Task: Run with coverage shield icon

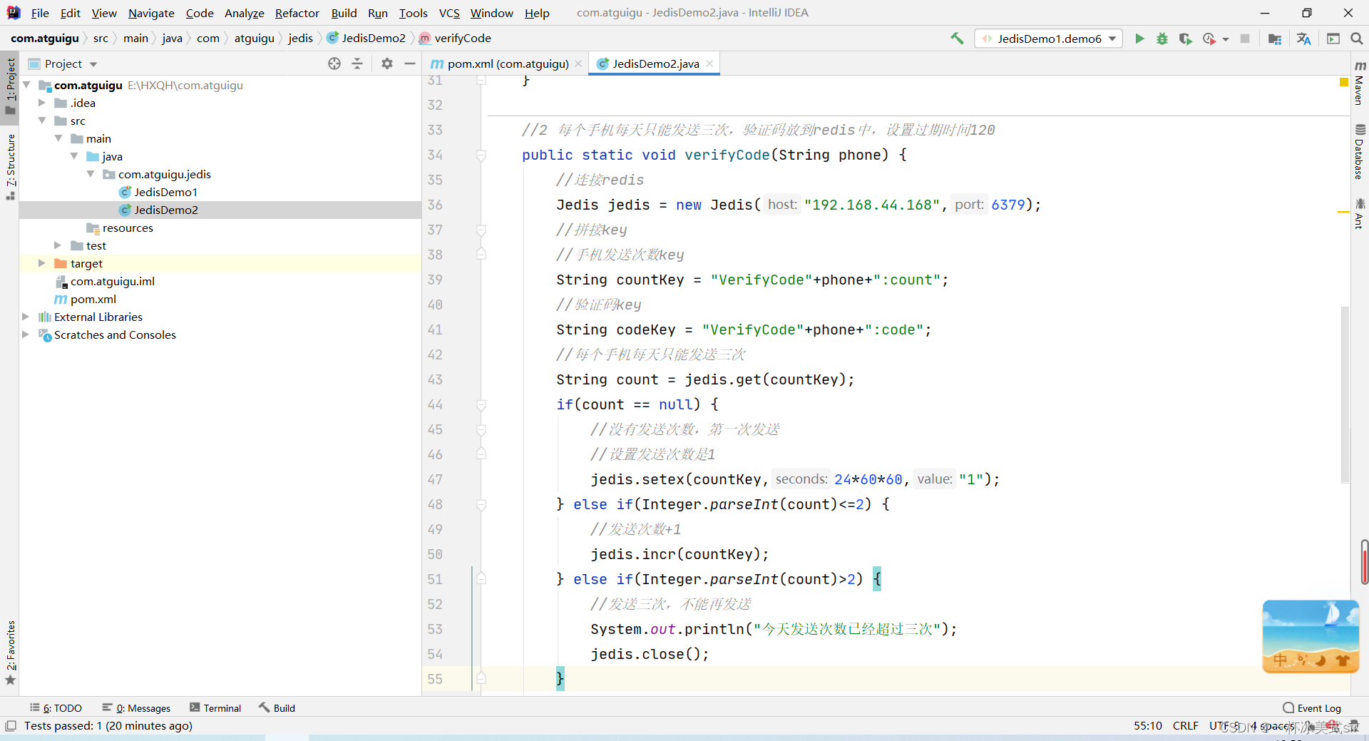Action: pyautogui.click(x=1185, y=39)
